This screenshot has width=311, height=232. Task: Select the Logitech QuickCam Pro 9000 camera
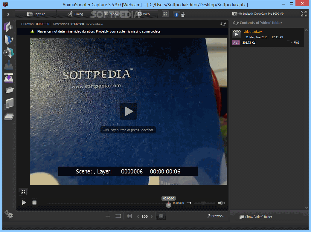(258, 14)
